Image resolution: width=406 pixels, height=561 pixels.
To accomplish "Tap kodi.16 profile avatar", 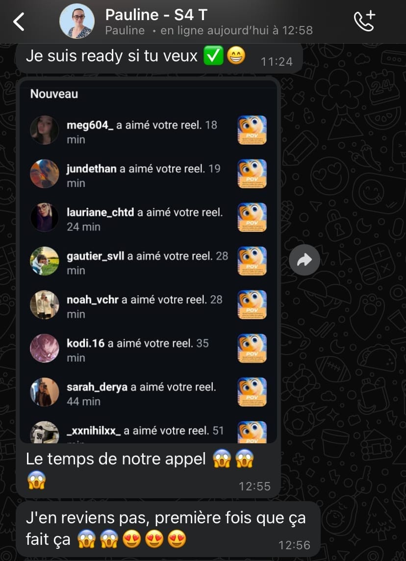I will point(44,349).
